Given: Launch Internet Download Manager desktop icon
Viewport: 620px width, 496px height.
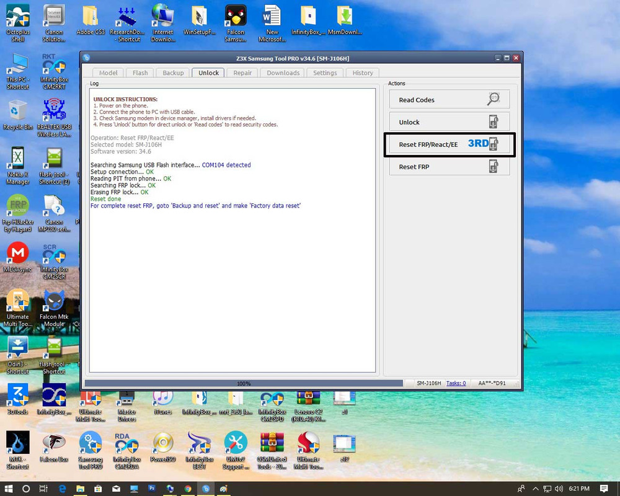Looking at the screenshot, I should [163, 23].
